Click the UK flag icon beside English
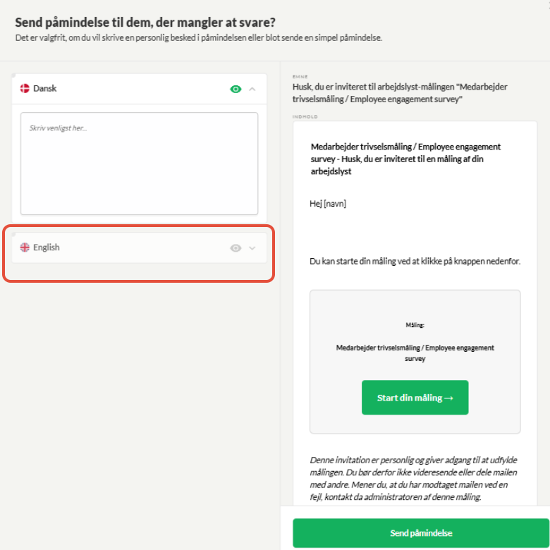The width and height of the screenshot is (550, 550). coord(25,248)
